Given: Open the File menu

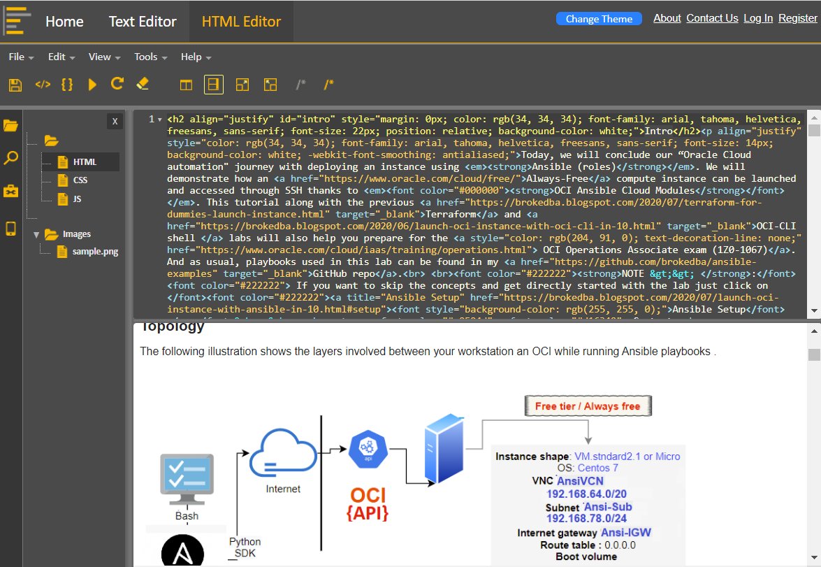Looking at the screenshot, I should 21,57.
